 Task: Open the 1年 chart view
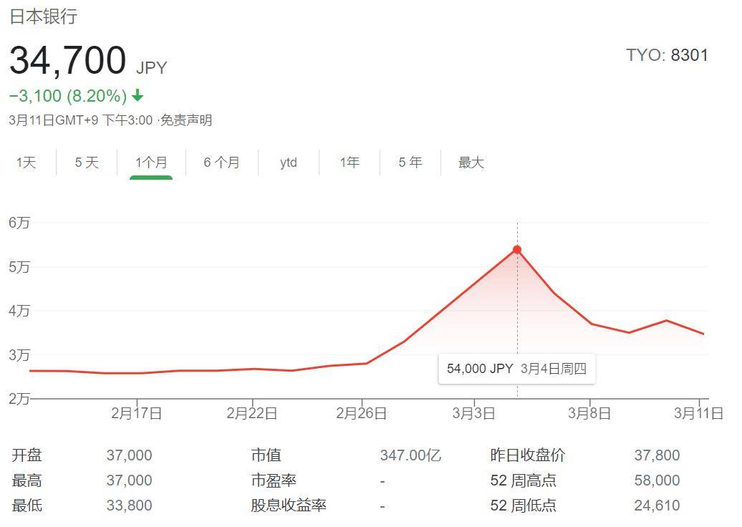tap(349, 163)
